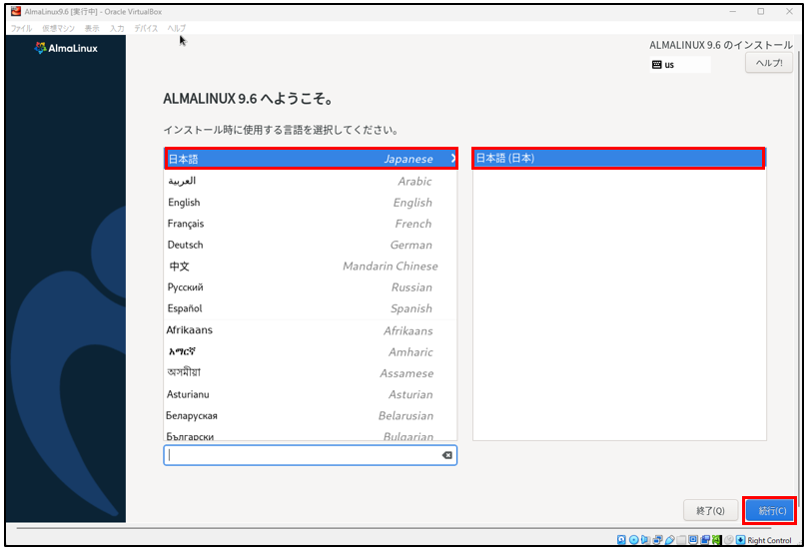Clear the language search field with the backspace icon
The width and height of the screenshot is (808, 552).
446,455
